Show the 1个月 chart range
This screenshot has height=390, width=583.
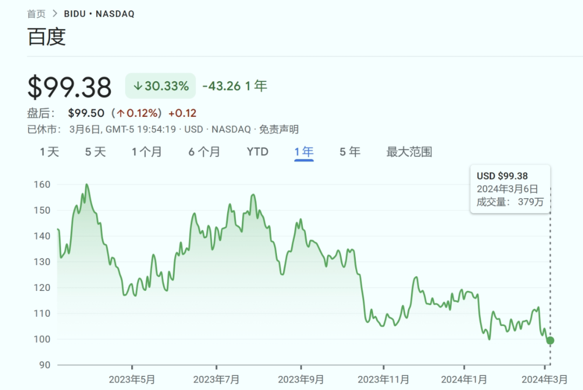147,152
